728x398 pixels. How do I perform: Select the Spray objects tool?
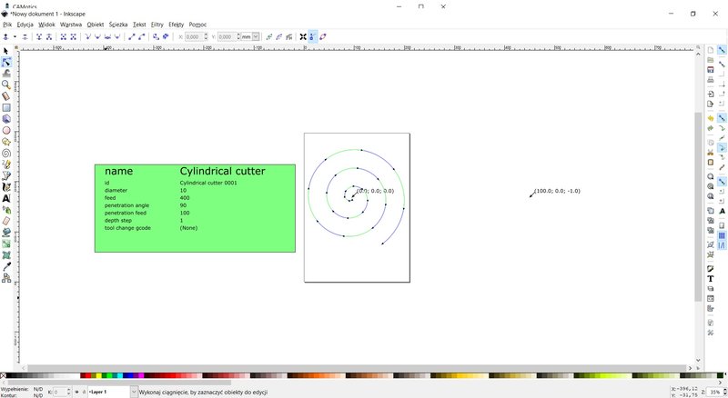point(6,210)
